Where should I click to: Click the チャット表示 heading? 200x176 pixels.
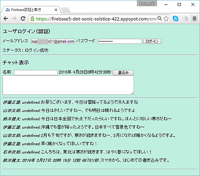[16, 62]
